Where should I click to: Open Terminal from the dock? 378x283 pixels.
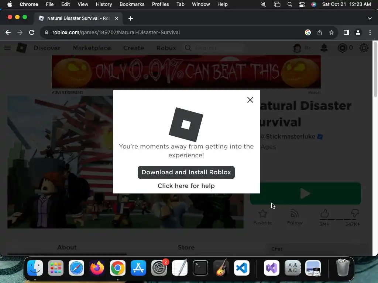point(200,268)
